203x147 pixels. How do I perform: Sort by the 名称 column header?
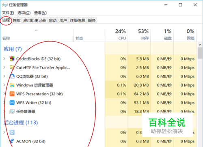pos(37,35)
